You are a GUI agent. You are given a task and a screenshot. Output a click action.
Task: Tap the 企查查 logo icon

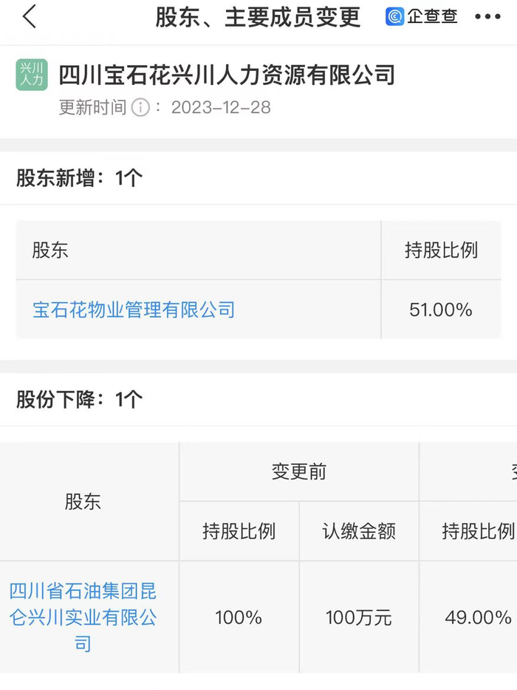pyautogui.click(x=395, y=16)
